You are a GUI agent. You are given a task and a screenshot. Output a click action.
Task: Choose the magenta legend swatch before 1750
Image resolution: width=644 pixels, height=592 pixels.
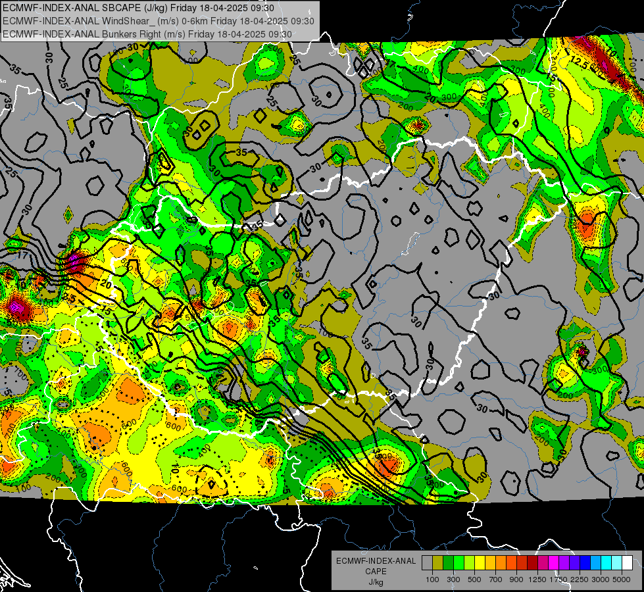pos(554,563)
